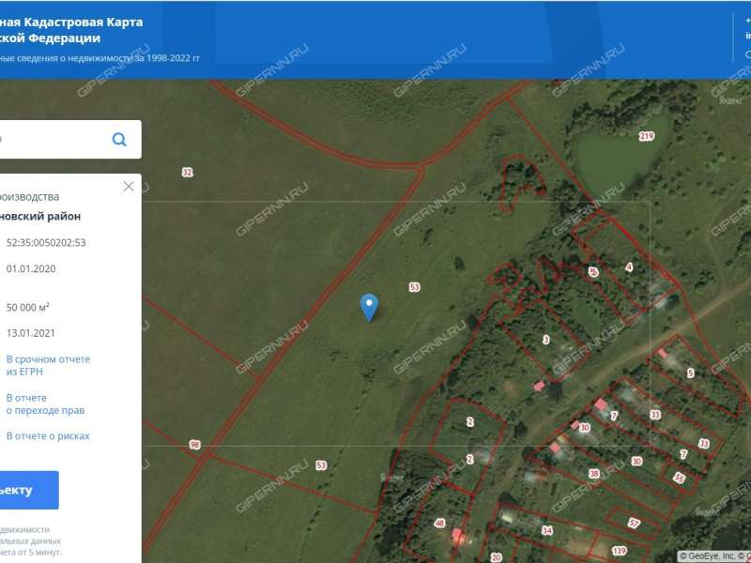Open the transfer of rights report link
The height and width of the screenshot is (563, 751).
click(46, 403)
